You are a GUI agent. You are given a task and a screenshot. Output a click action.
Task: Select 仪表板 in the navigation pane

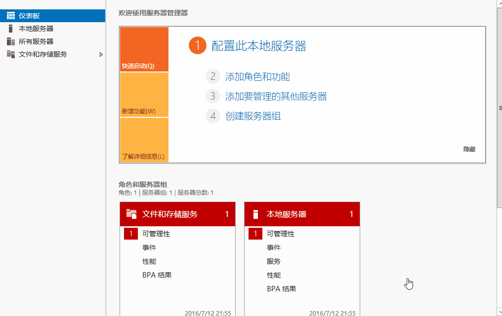pos(52,16)
